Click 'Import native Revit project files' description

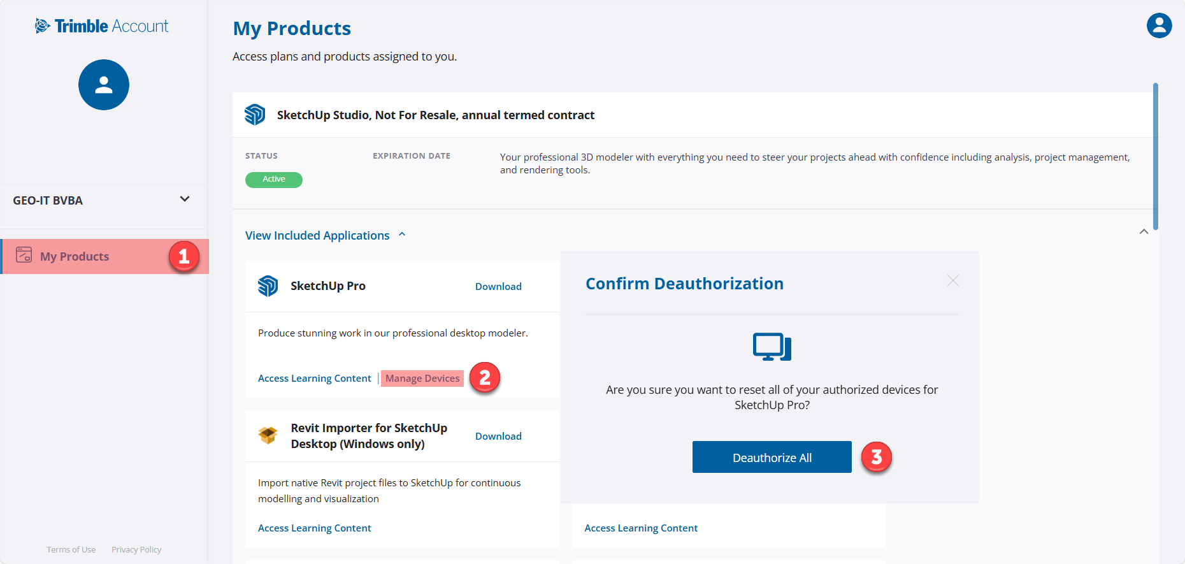coord(389,491)
